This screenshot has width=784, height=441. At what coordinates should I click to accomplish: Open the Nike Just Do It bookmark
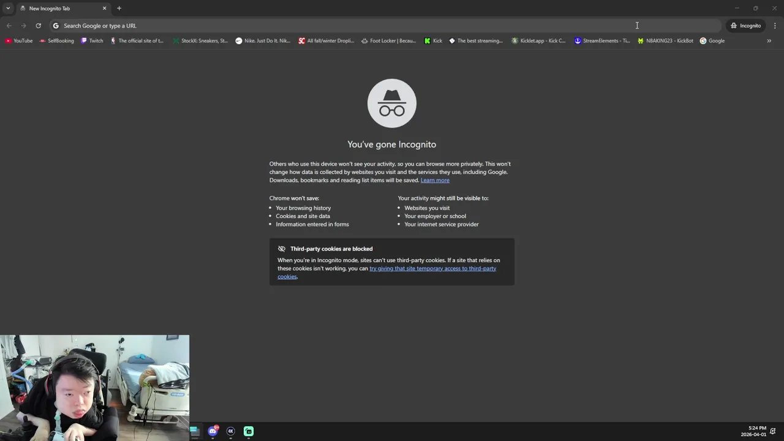point(263,41)
